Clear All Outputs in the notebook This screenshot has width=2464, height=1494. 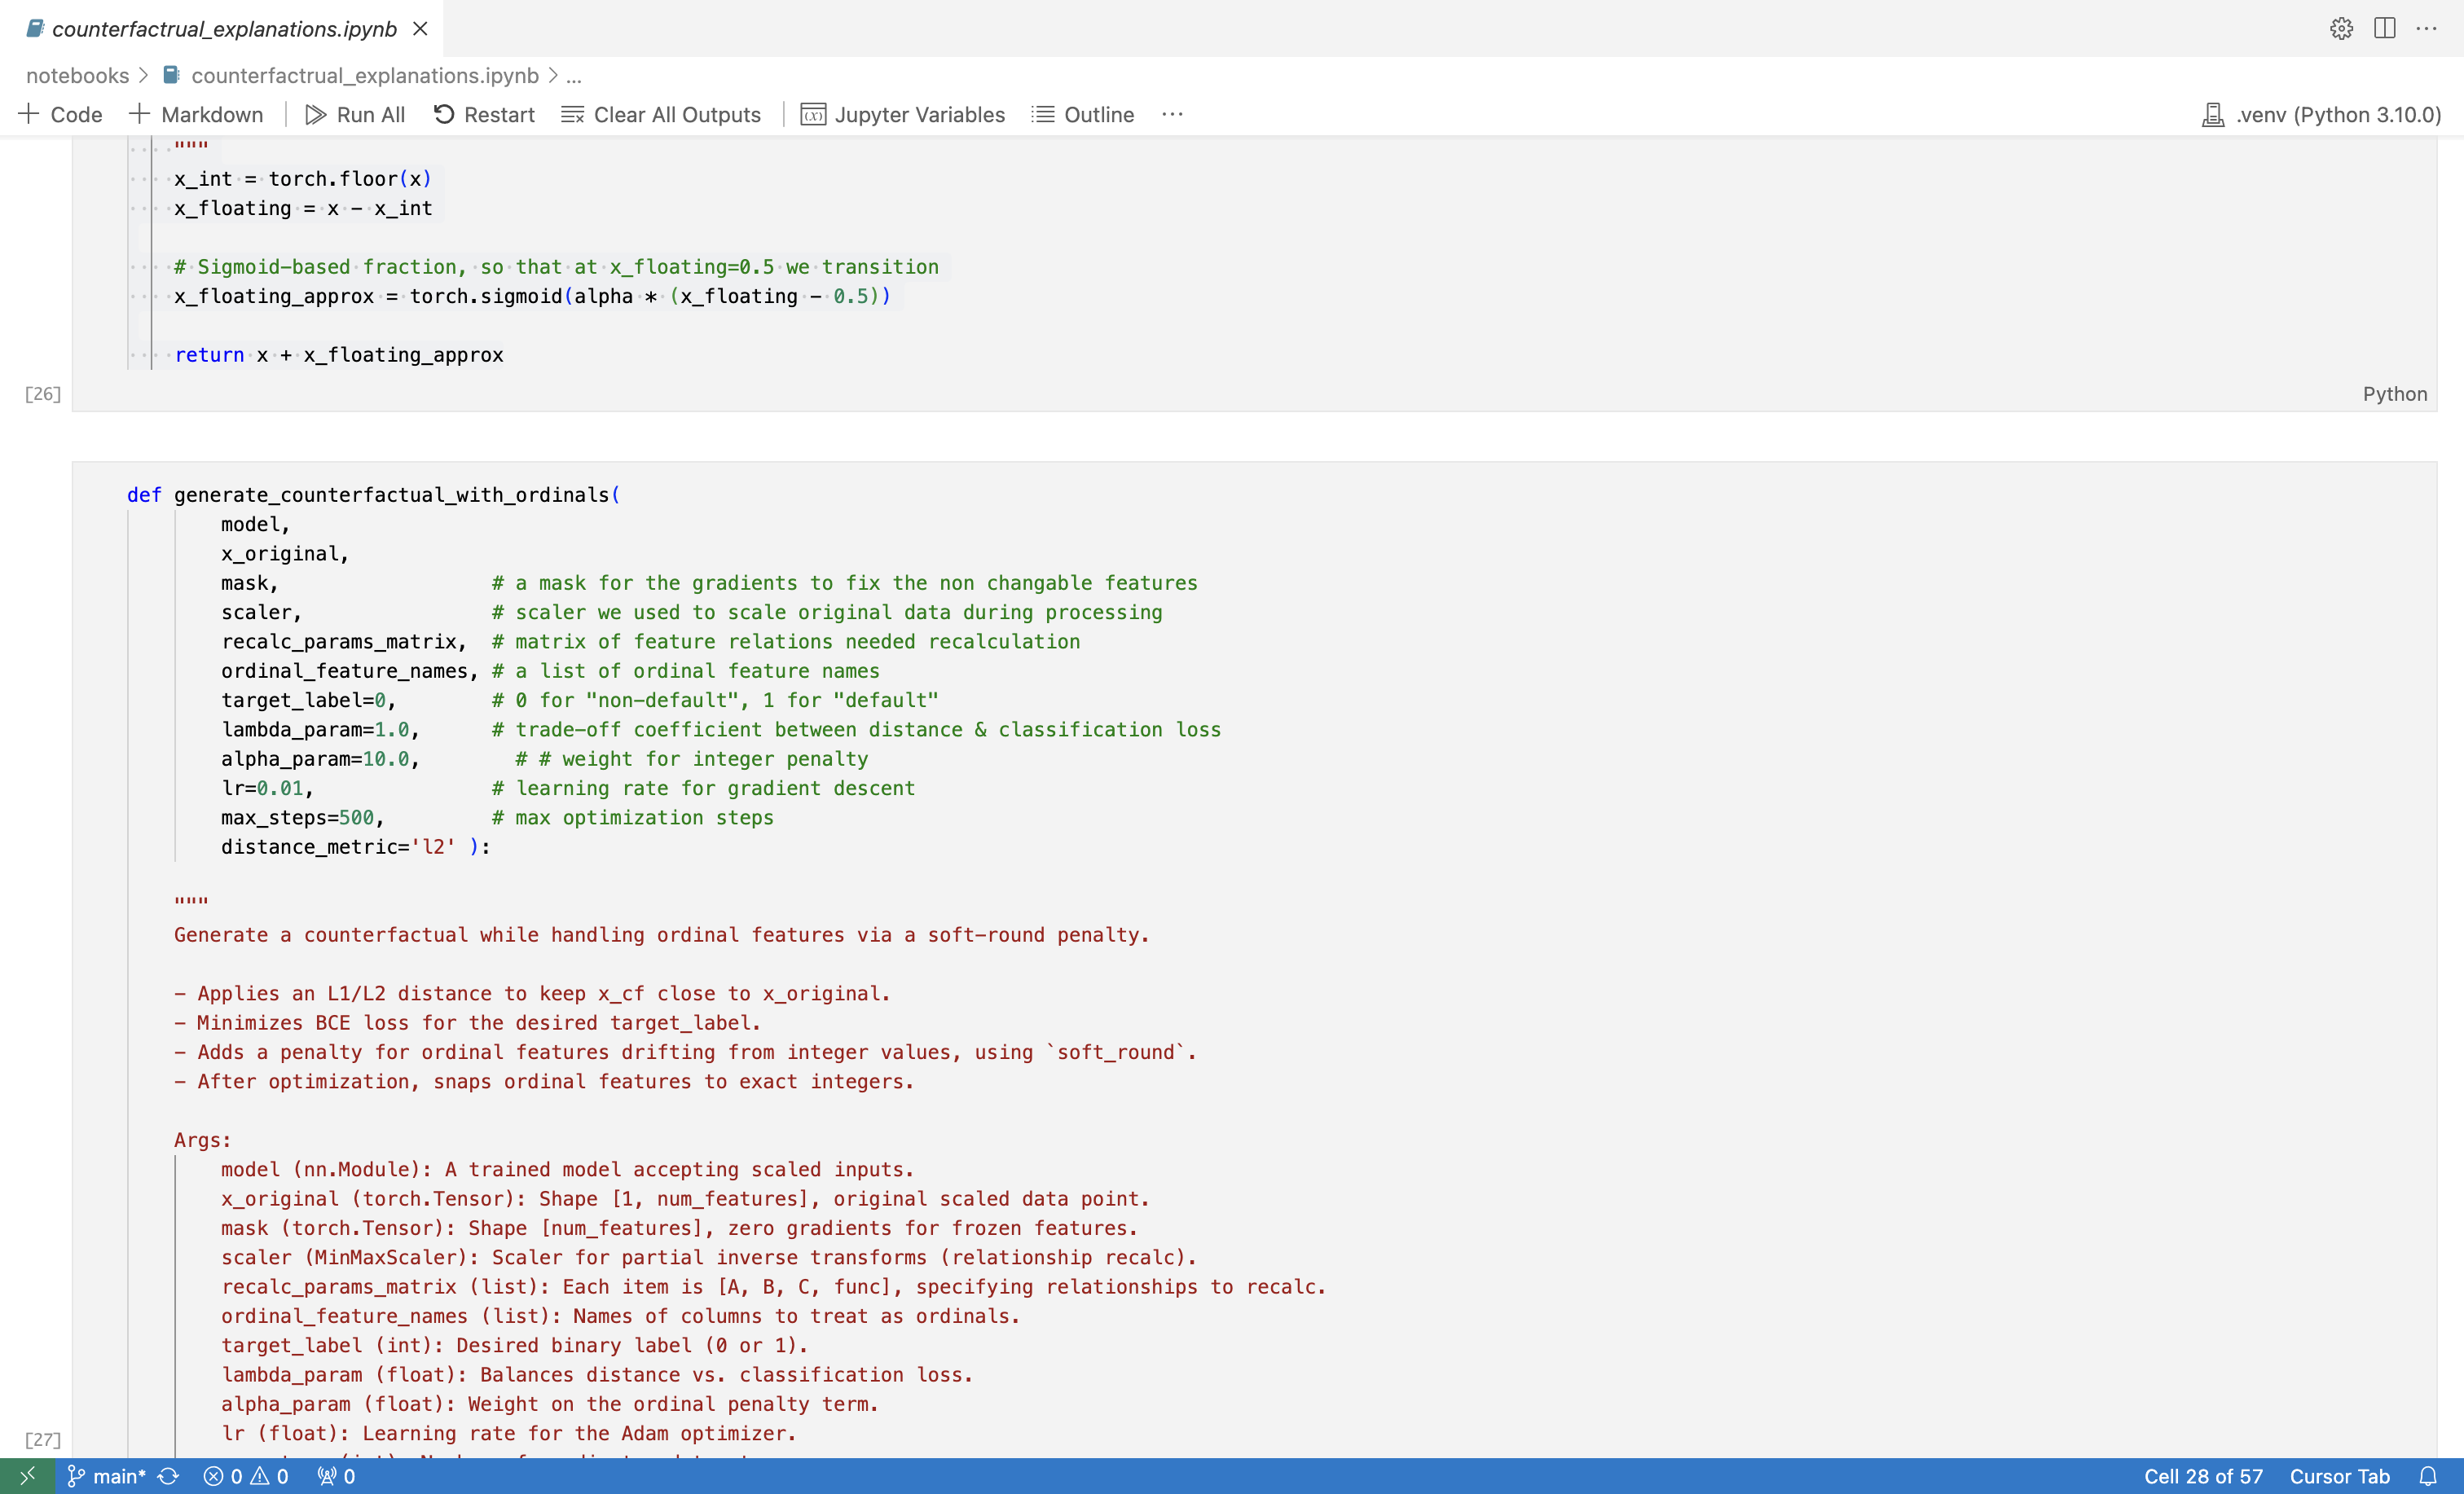(661, 115)
